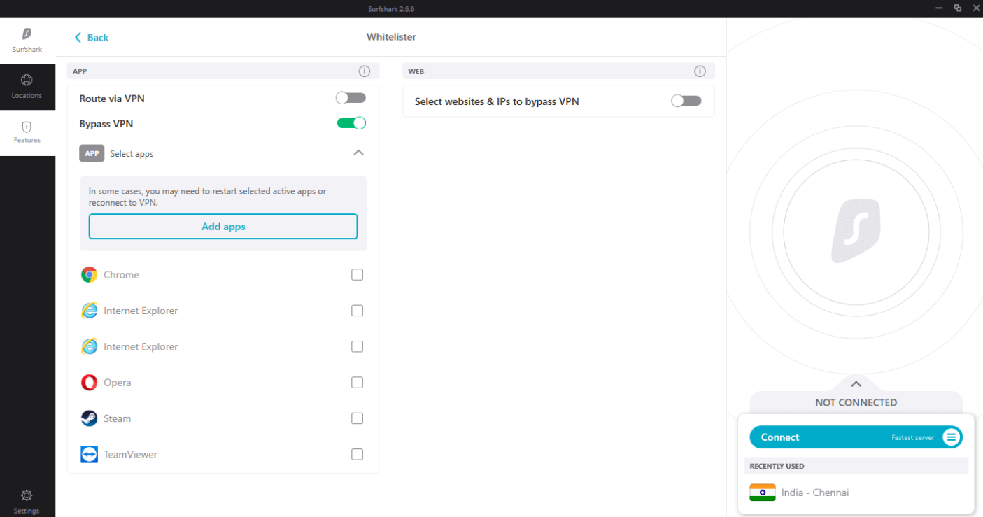
Task: Click the Opera app icon
Action: (89, 383)
